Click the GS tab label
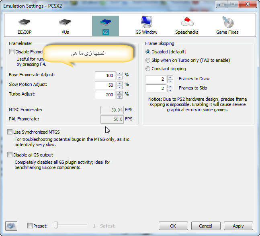Image resolution: width=260 pixels, height=236 pixels. 106,32
